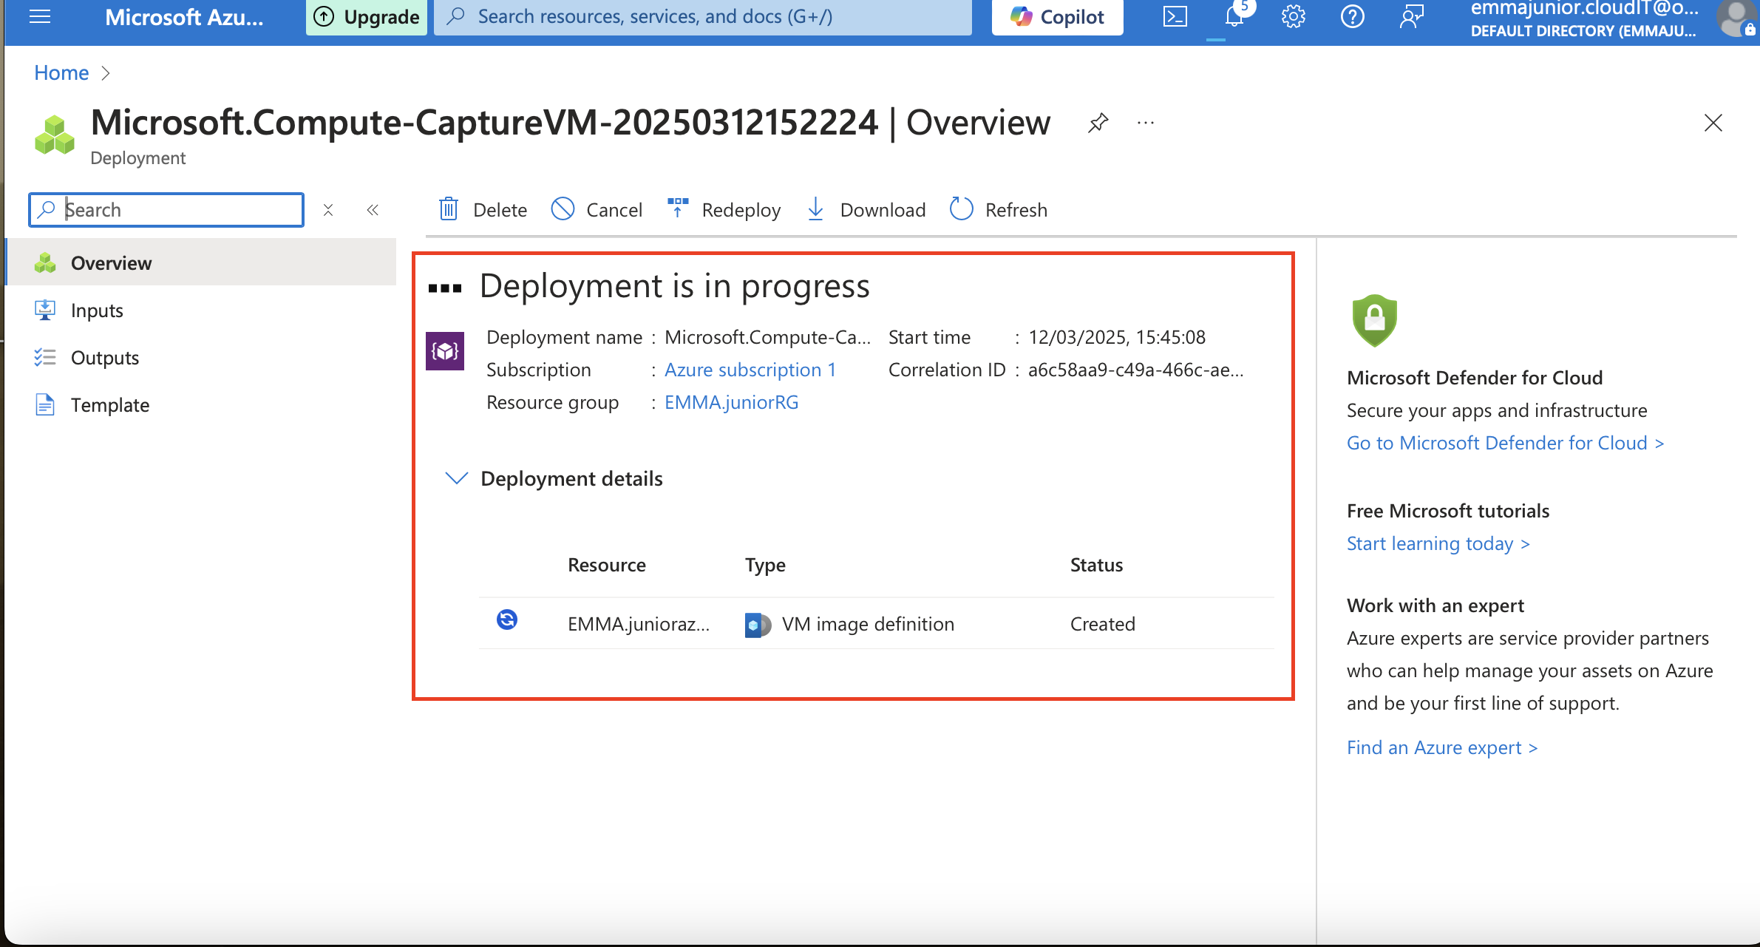Click the user avatar picture
The width and height of the screenshot is (1760, 947).
coord(1738,18)
